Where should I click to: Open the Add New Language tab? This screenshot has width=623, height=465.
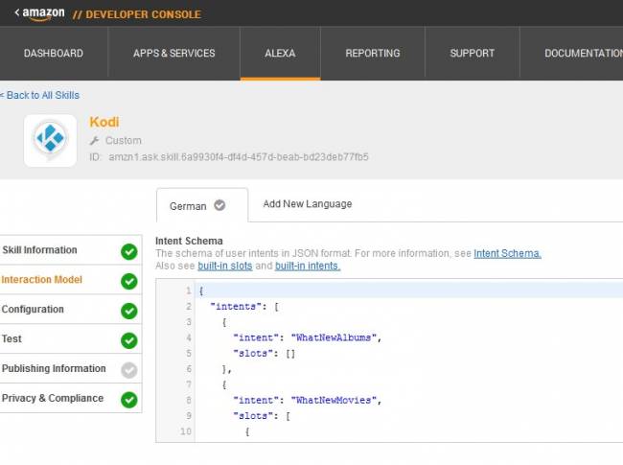click(307, 204)
